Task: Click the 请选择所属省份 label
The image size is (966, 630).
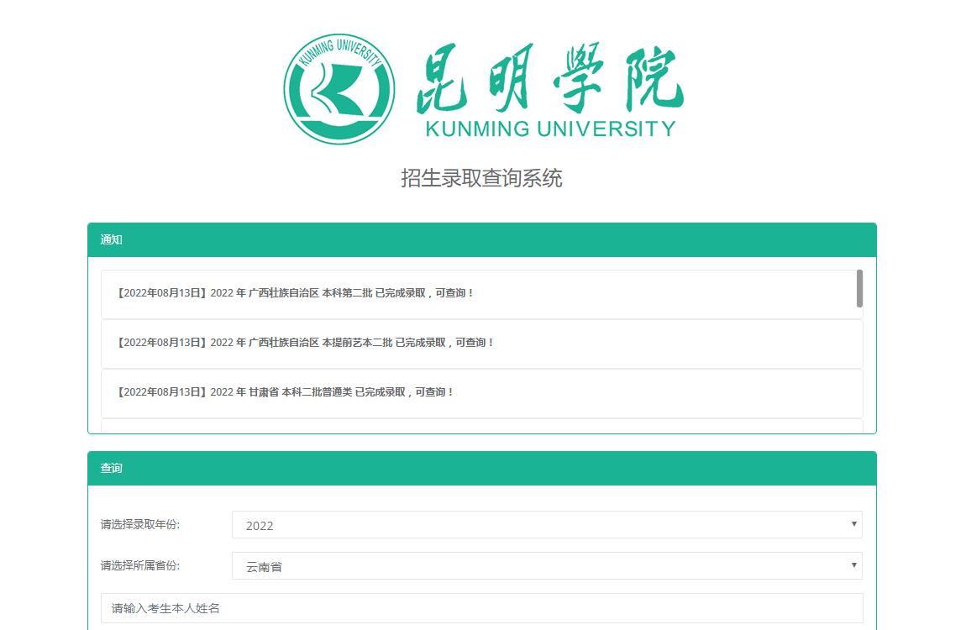Action: 139,566
